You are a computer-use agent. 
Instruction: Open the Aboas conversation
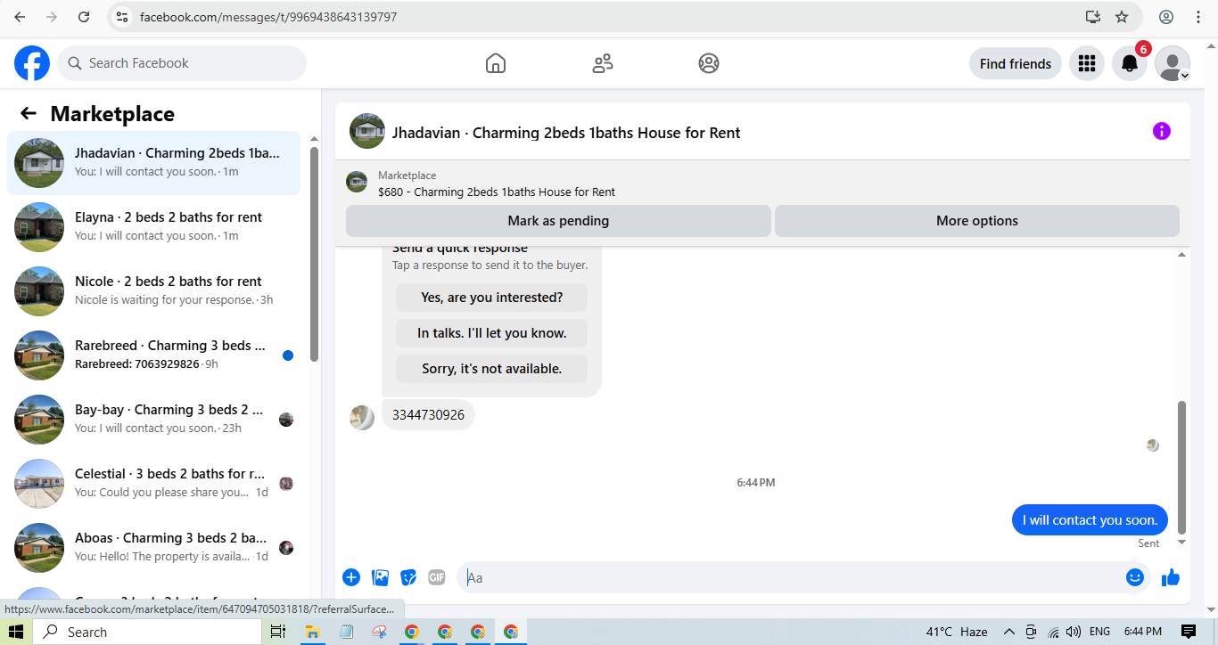pyautogui.click(x=153, y=547)
